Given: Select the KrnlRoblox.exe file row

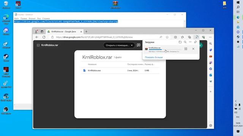Looking at the screenshot, I should pyautogui.click(x=120, y=71).
